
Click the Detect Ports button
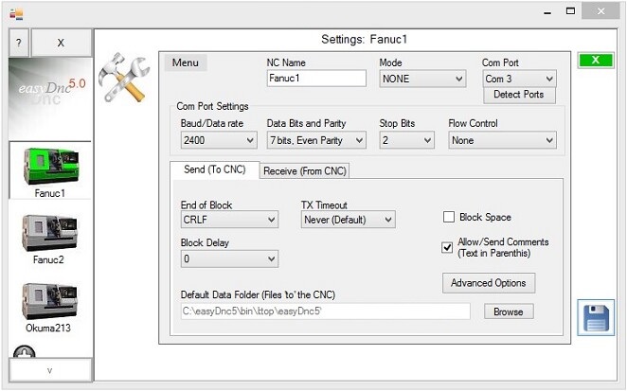519,95
